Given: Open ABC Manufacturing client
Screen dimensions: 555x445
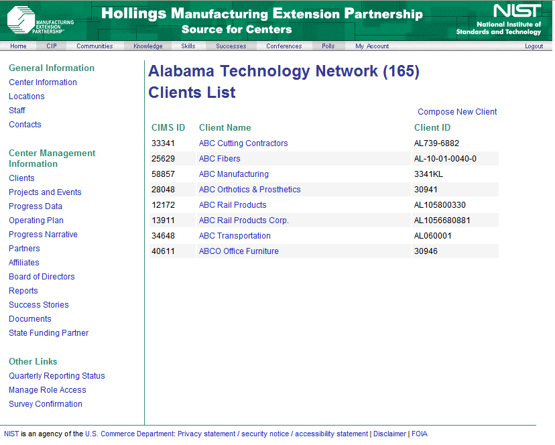Looking at the screenshot, I should pyautogui.click(x=234, y=174).
